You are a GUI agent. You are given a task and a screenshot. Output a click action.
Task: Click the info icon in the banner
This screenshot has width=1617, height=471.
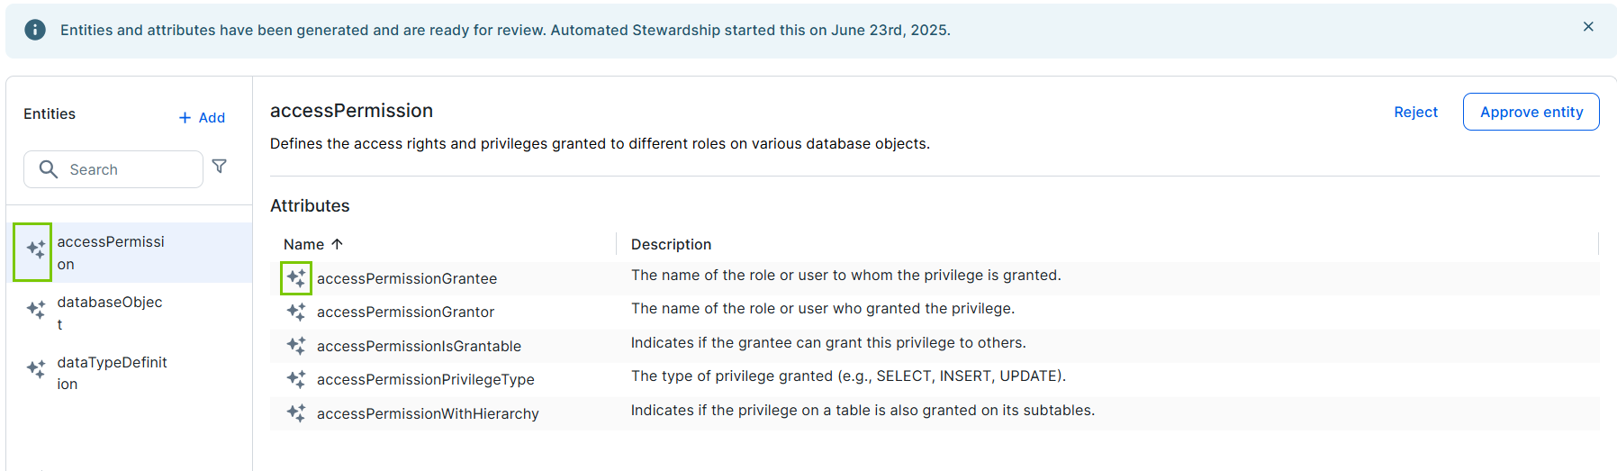coord(35,30)
